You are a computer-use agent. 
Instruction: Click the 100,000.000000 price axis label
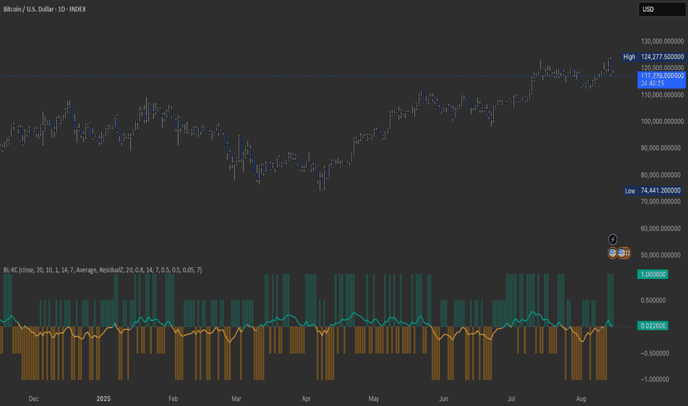coord(662,121)
